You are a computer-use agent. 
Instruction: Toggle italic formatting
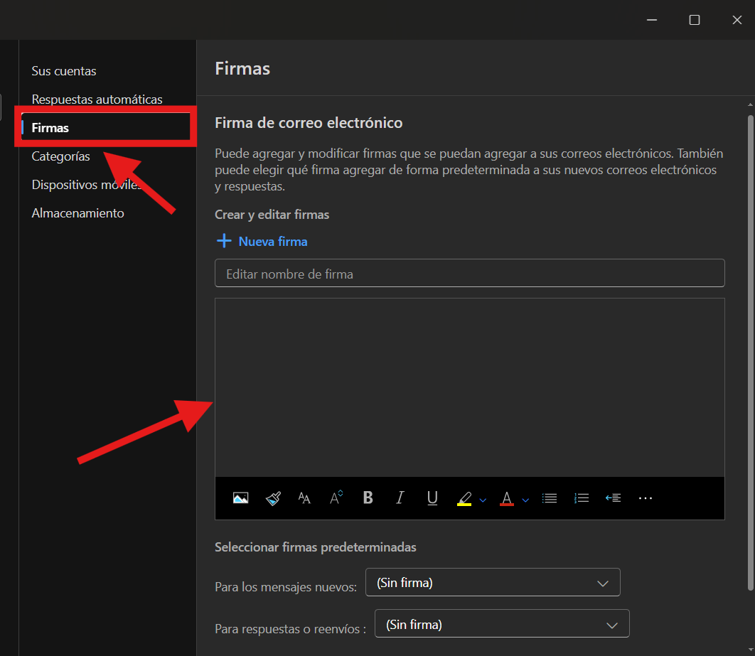400,498
